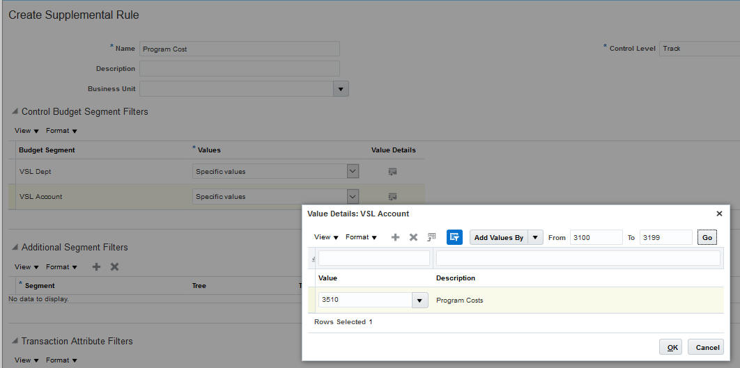
Task: Expand the Add Values By dropdown arrow
Action: pyautogui.click(x=535, y=237)
